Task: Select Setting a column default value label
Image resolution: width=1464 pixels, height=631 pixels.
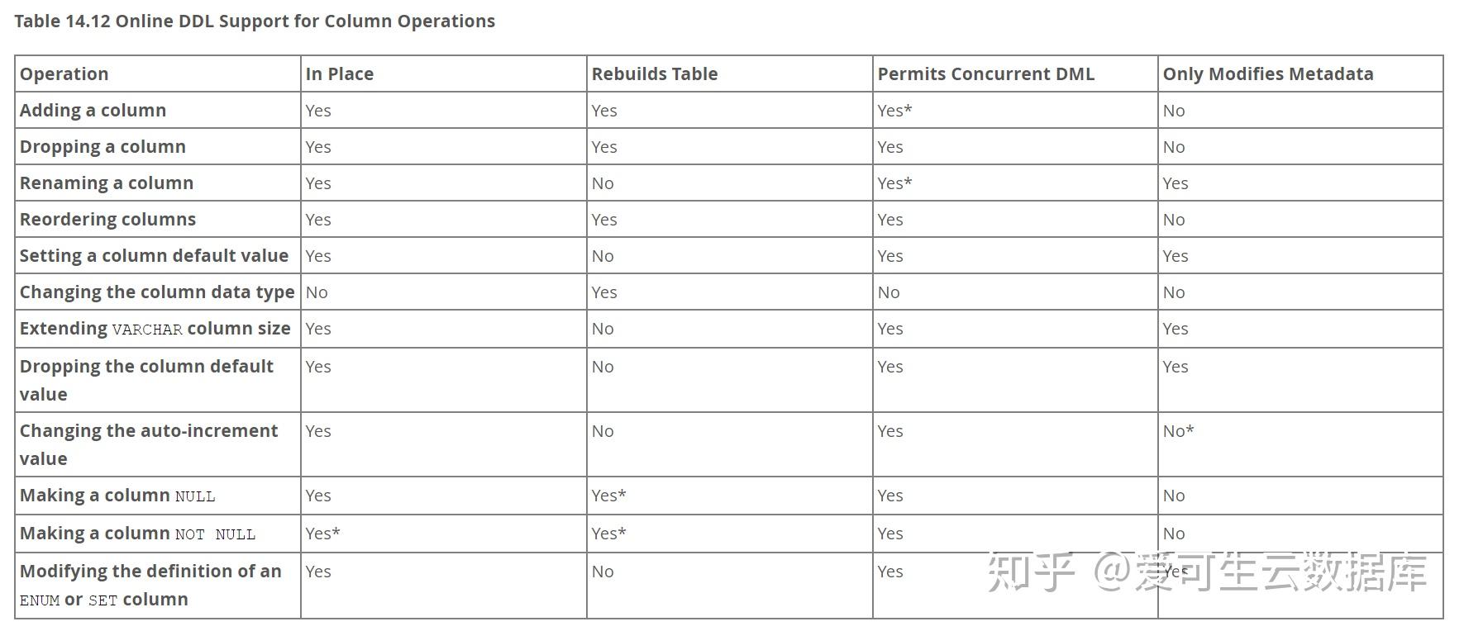Action: click(155, 255)
